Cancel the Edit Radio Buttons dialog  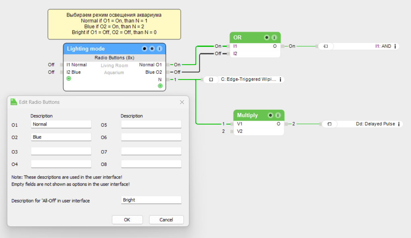[x=166, y=220]
